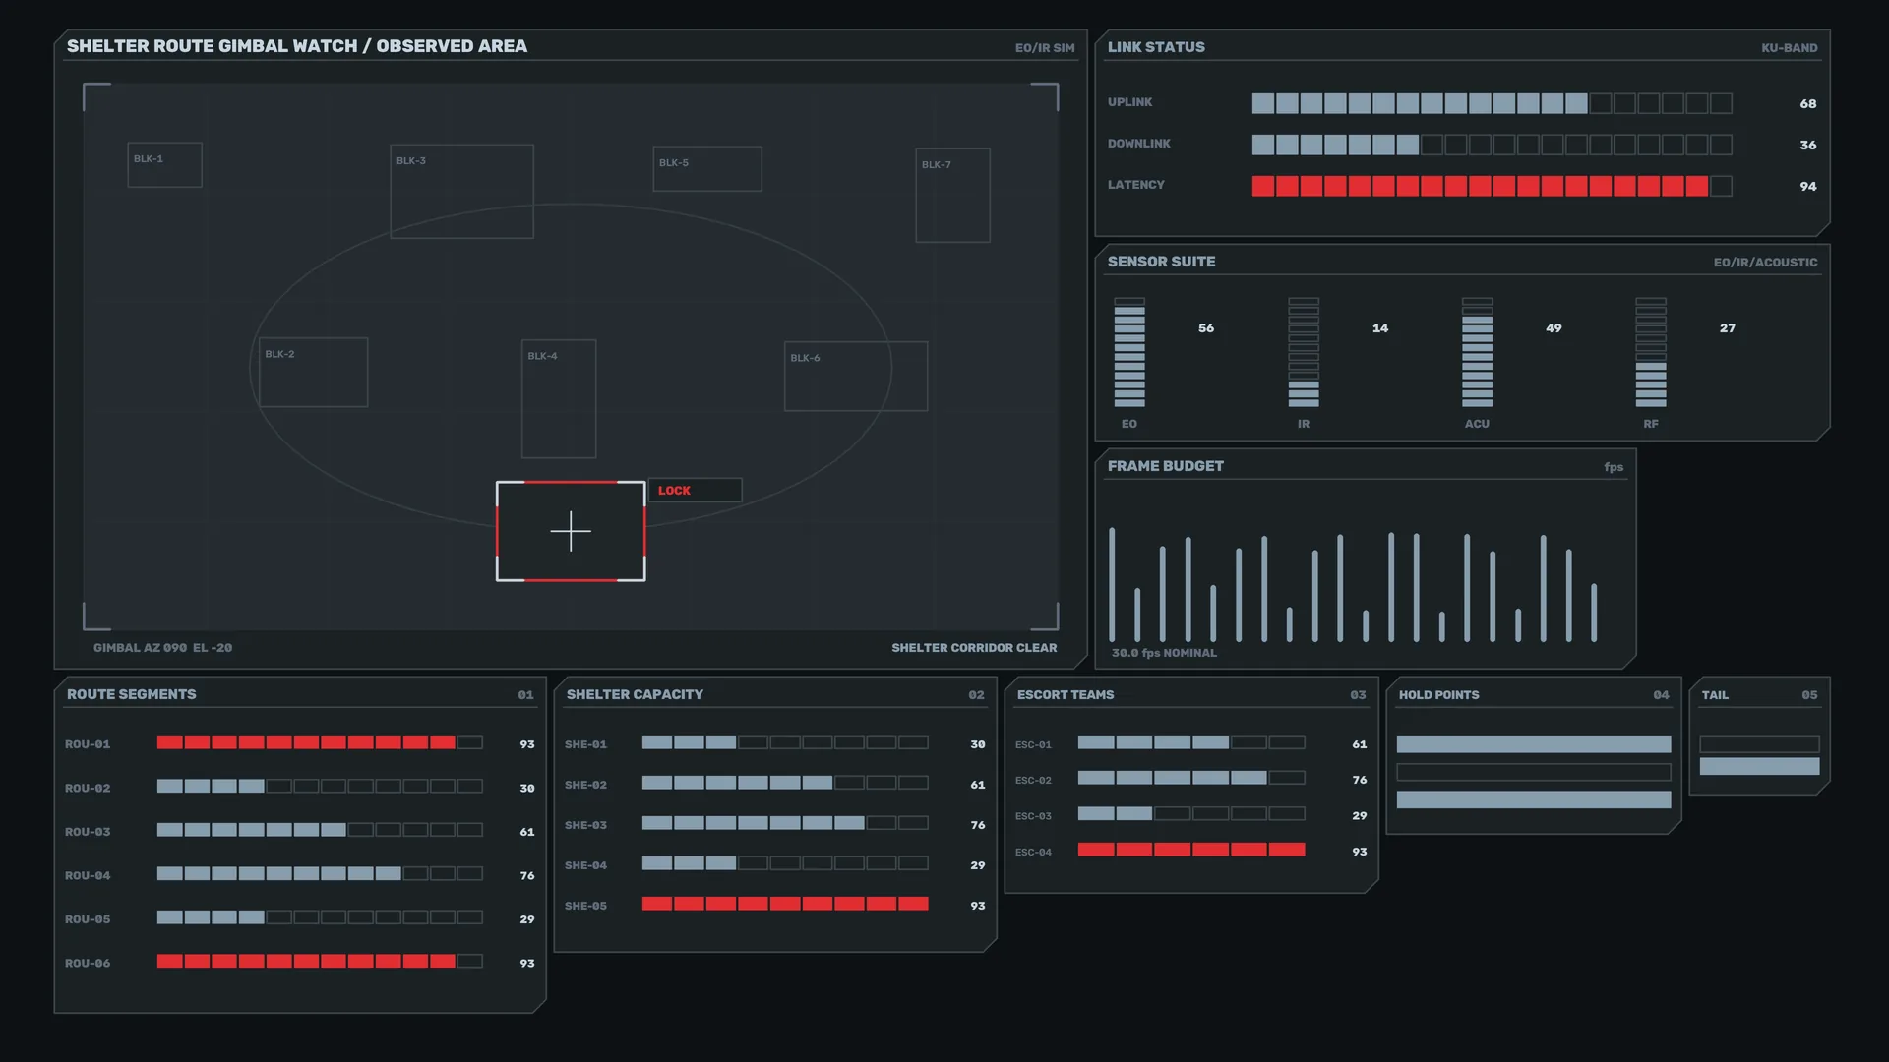Image resolution: width=1889 pixels, height=1062 pixels.
Task: Pick the BLK-7 block outline
Action: [x=952, y=195]
